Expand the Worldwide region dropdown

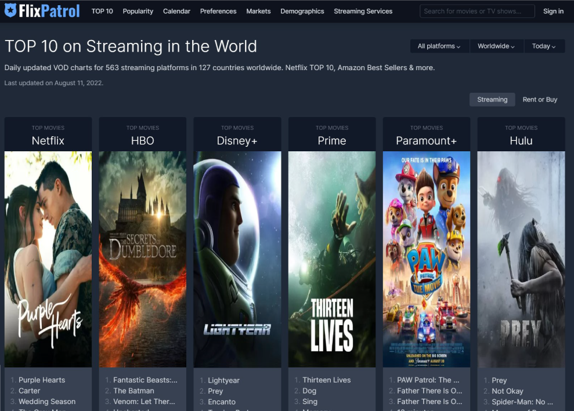pyautogui.click(x=496, y=46)
